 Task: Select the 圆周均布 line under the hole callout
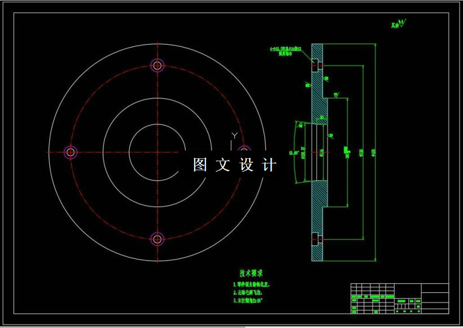(285, 54)
